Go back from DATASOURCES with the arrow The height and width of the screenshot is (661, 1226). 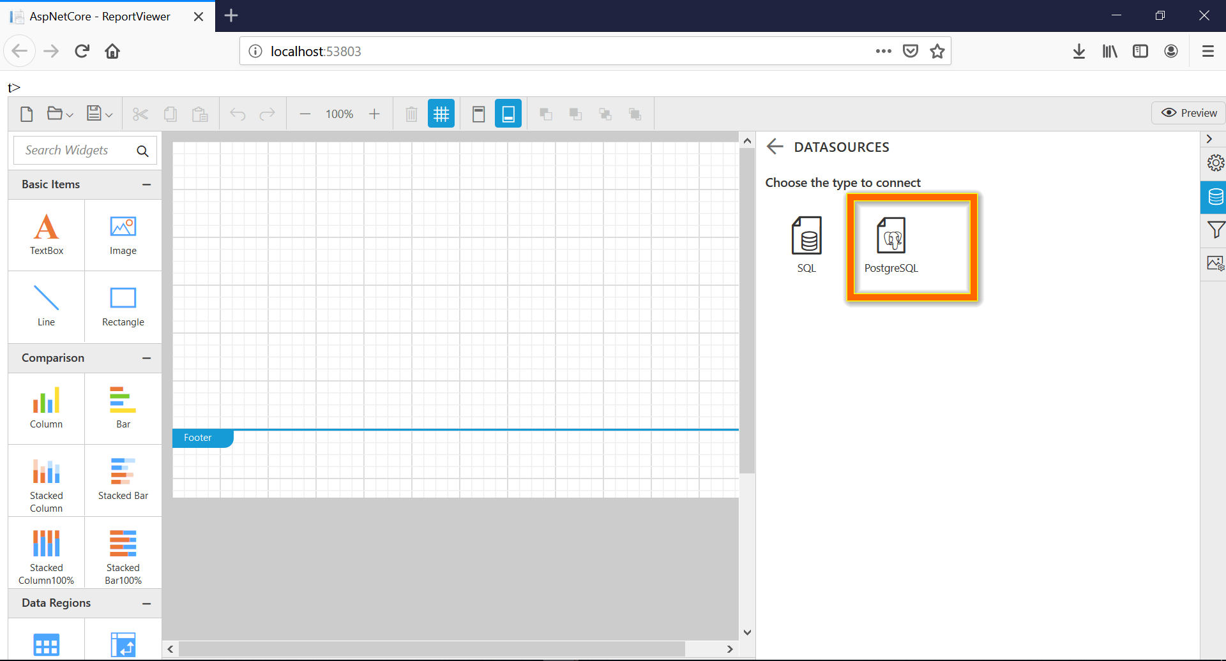(774, 146)
